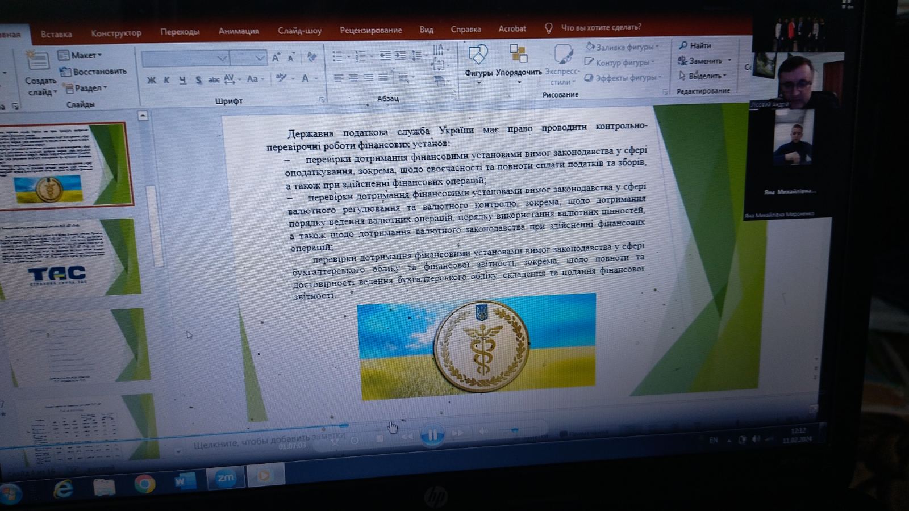Viewport: 909px width, 511px height.
Task: Switch to Zoom app in taskbar
Action: point(226,478)
